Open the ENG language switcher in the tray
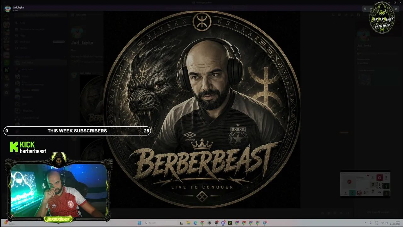The image size is (403, 227). tap(377, 223)
